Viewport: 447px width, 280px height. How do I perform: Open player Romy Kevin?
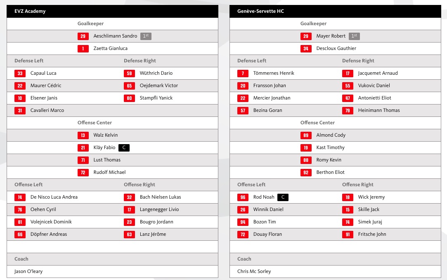(x=329, y=160)
